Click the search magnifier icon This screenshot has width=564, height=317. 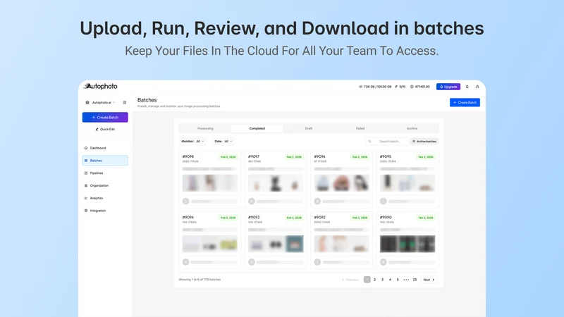[x=369, y=142]
